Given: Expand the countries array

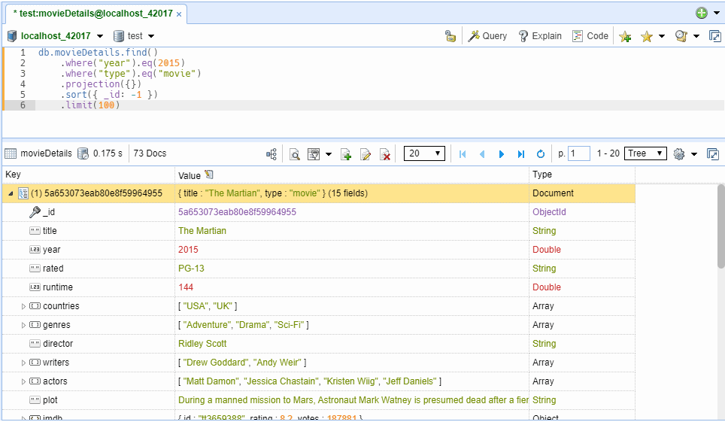Looking at the screenshot, I should click(23, 306).
